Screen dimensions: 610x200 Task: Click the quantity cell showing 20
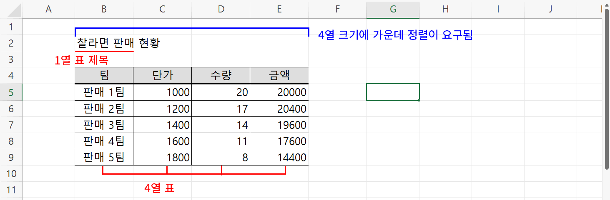pos(221,92)
